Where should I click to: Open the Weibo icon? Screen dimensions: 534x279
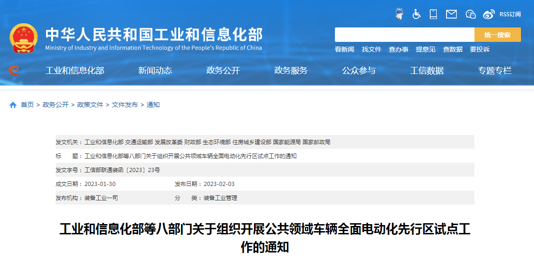pyautogui.click(x=489, y=14)
